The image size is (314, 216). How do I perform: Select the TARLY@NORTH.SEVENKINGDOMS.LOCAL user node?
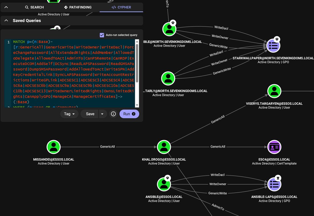(168, 79)
